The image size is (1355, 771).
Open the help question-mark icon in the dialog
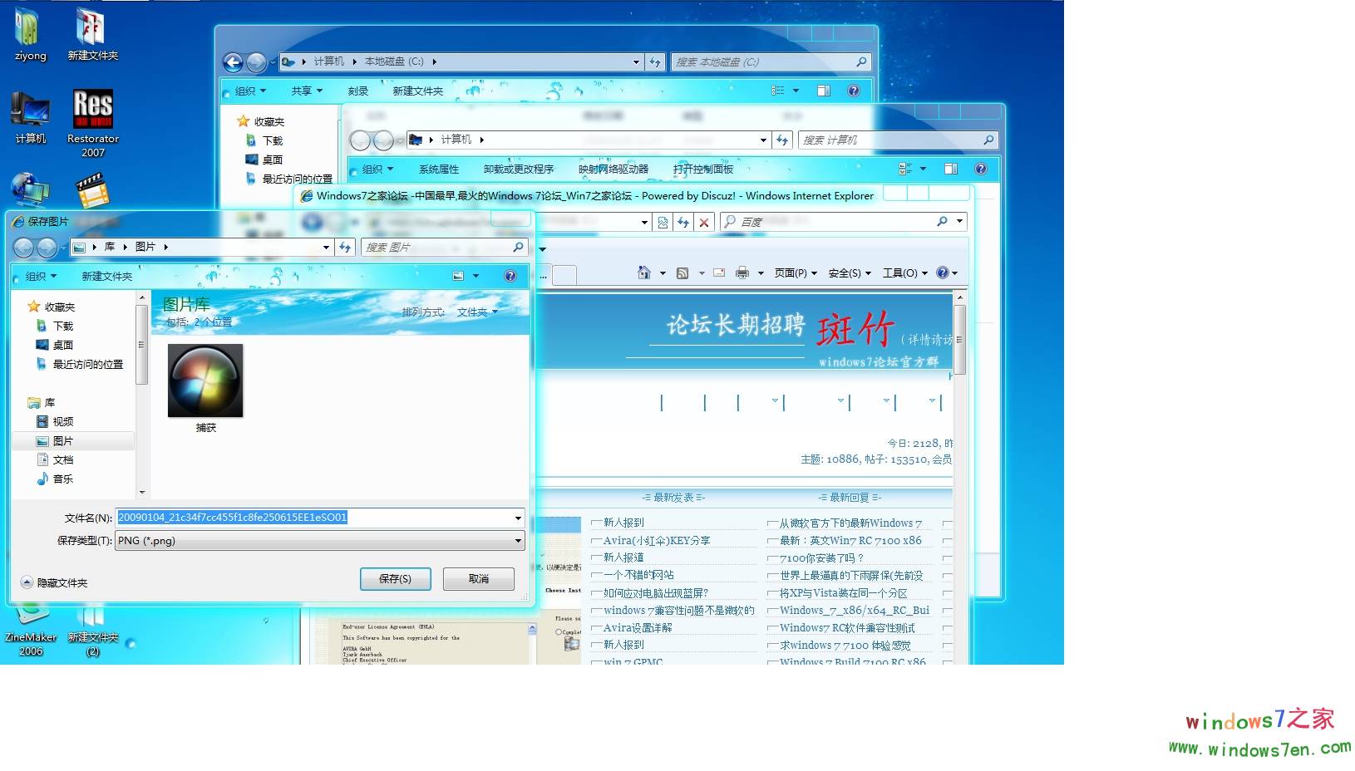click(x=510, y=276)
